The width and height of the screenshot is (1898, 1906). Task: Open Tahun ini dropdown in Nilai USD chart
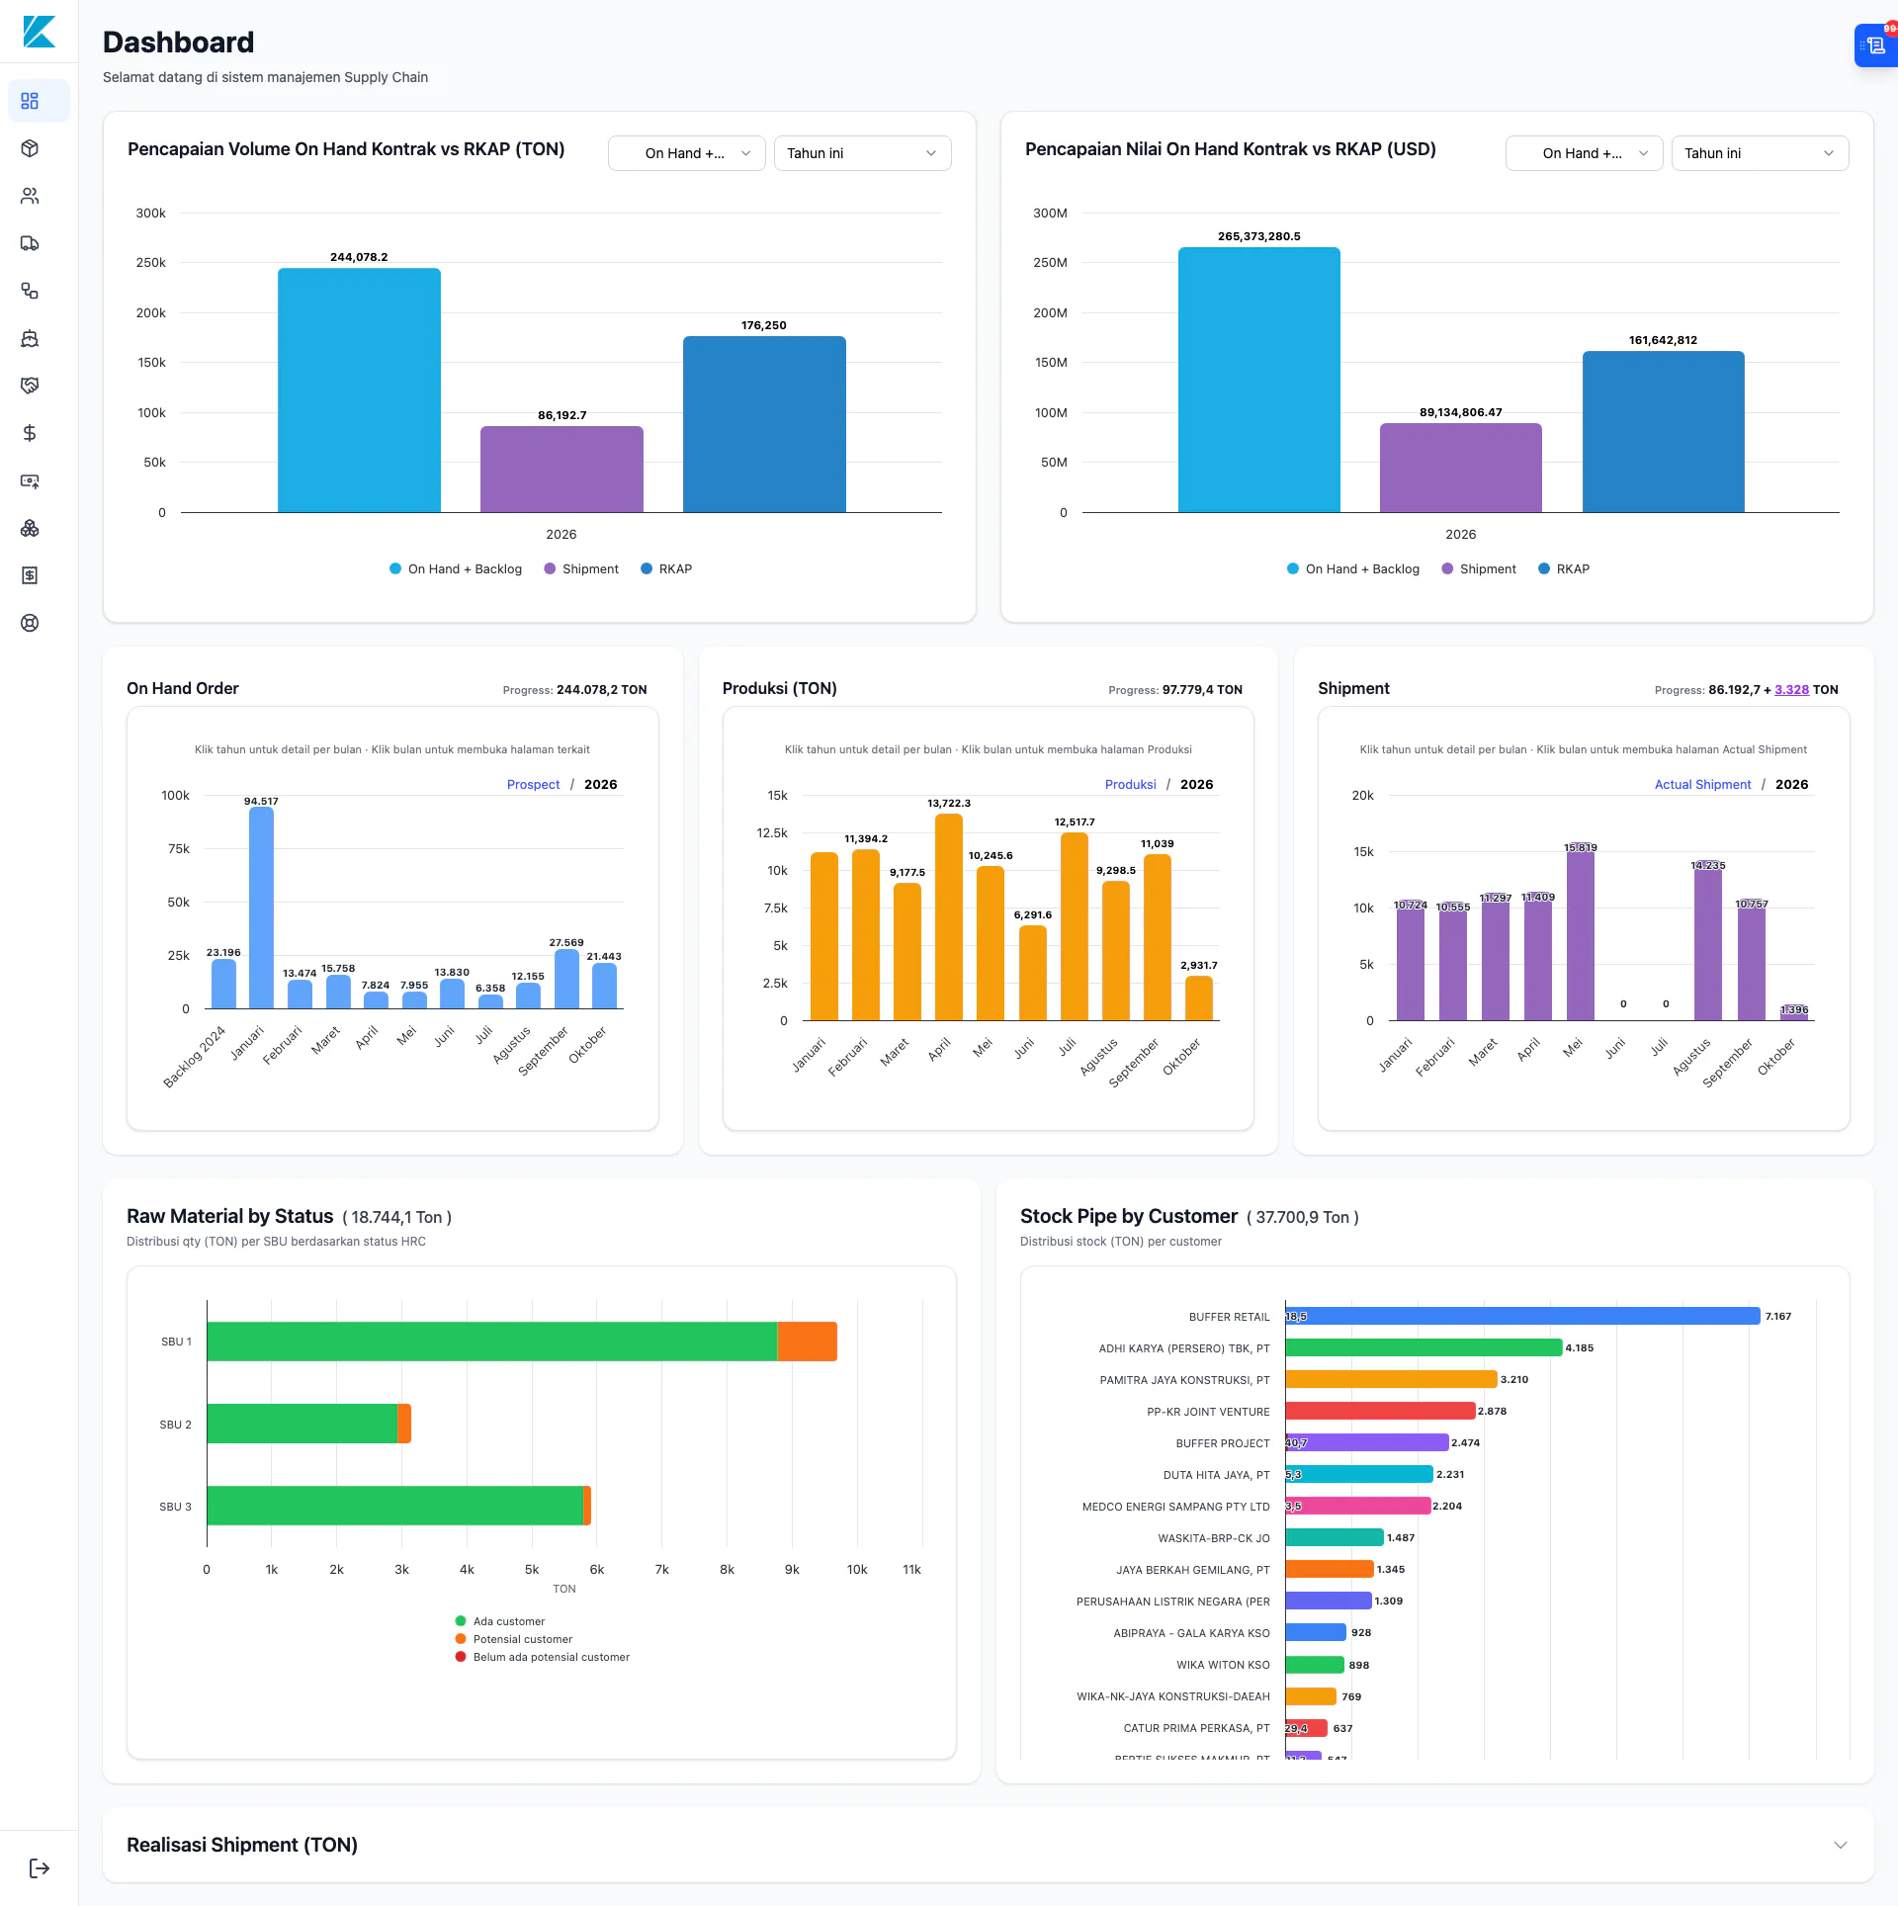tap(1760, 153)
